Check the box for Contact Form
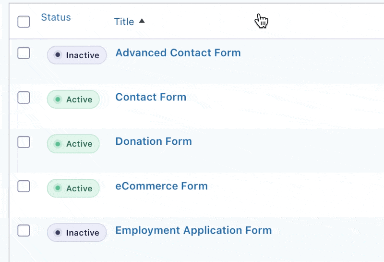The image size is (384, 262). (24, 98)
